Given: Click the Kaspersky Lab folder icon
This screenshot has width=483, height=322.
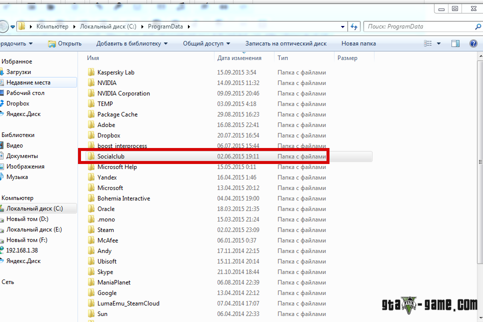Looking at the screenshot, I should (91, 72).
